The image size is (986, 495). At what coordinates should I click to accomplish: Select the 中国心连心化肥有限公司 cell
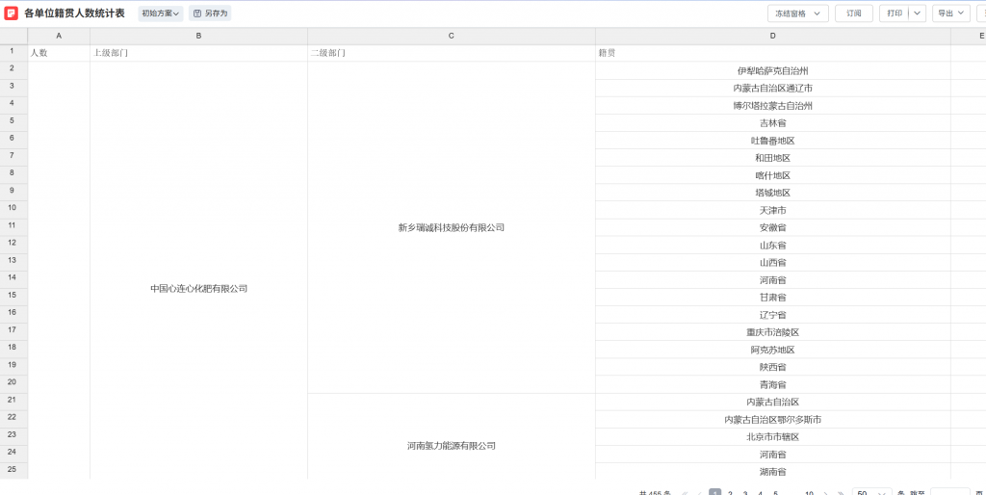click(198, 288)
